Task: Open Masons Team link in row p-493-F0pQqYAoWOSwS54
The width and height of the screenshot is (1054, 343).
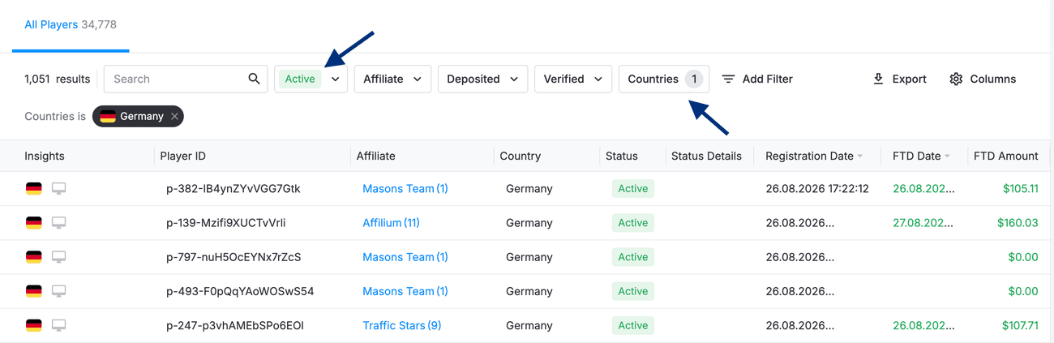Action: pos(405,290)
